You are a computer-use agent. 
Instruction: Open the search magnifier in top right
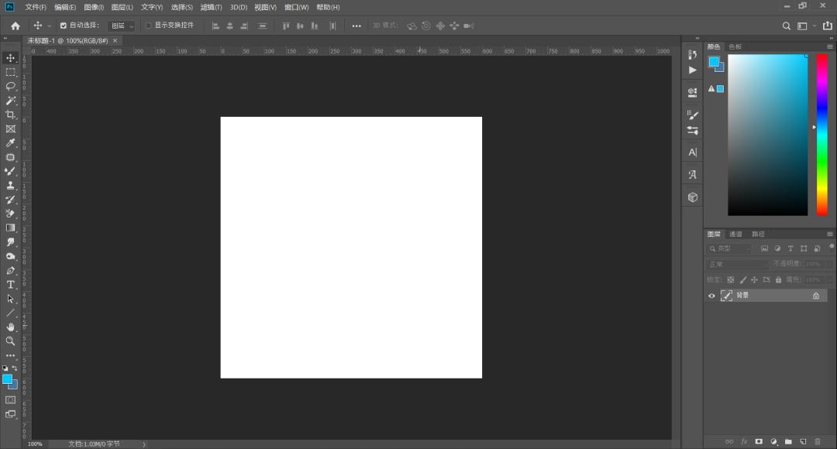click(787, 26)
